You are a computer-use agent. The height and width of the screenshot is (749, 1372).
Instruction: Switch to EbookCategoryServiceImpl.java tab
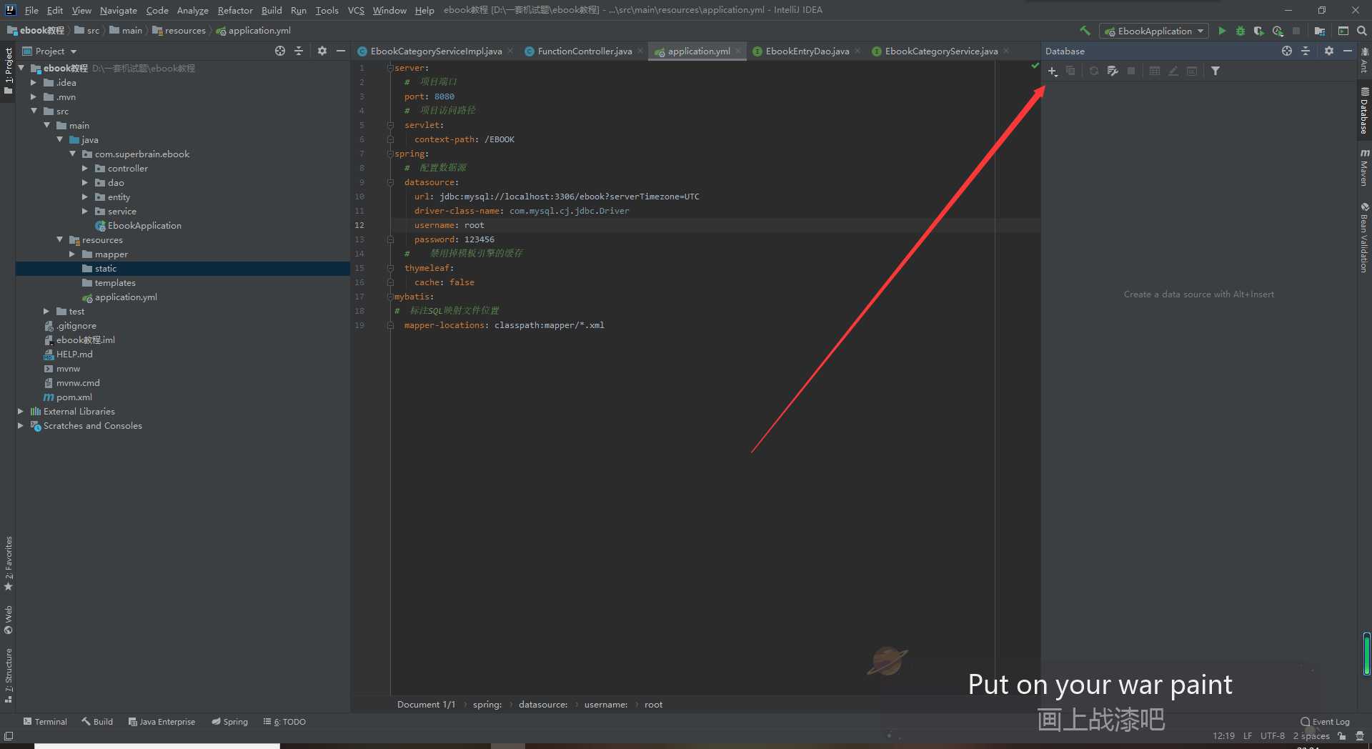pyautogui.click(x=436, y=51)
